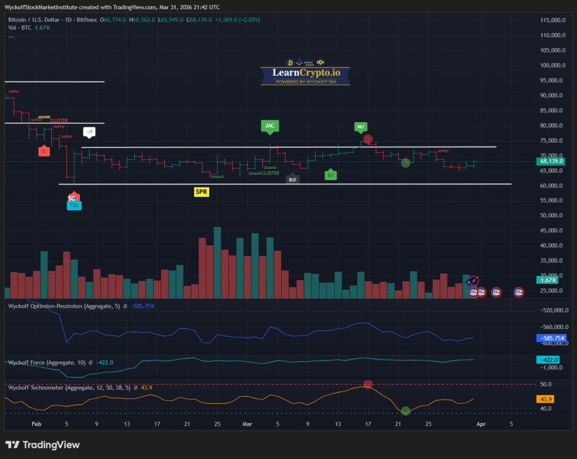Click the 60,000.0 price axis label
Screen dimensions: 577x459
pos(551,186)
